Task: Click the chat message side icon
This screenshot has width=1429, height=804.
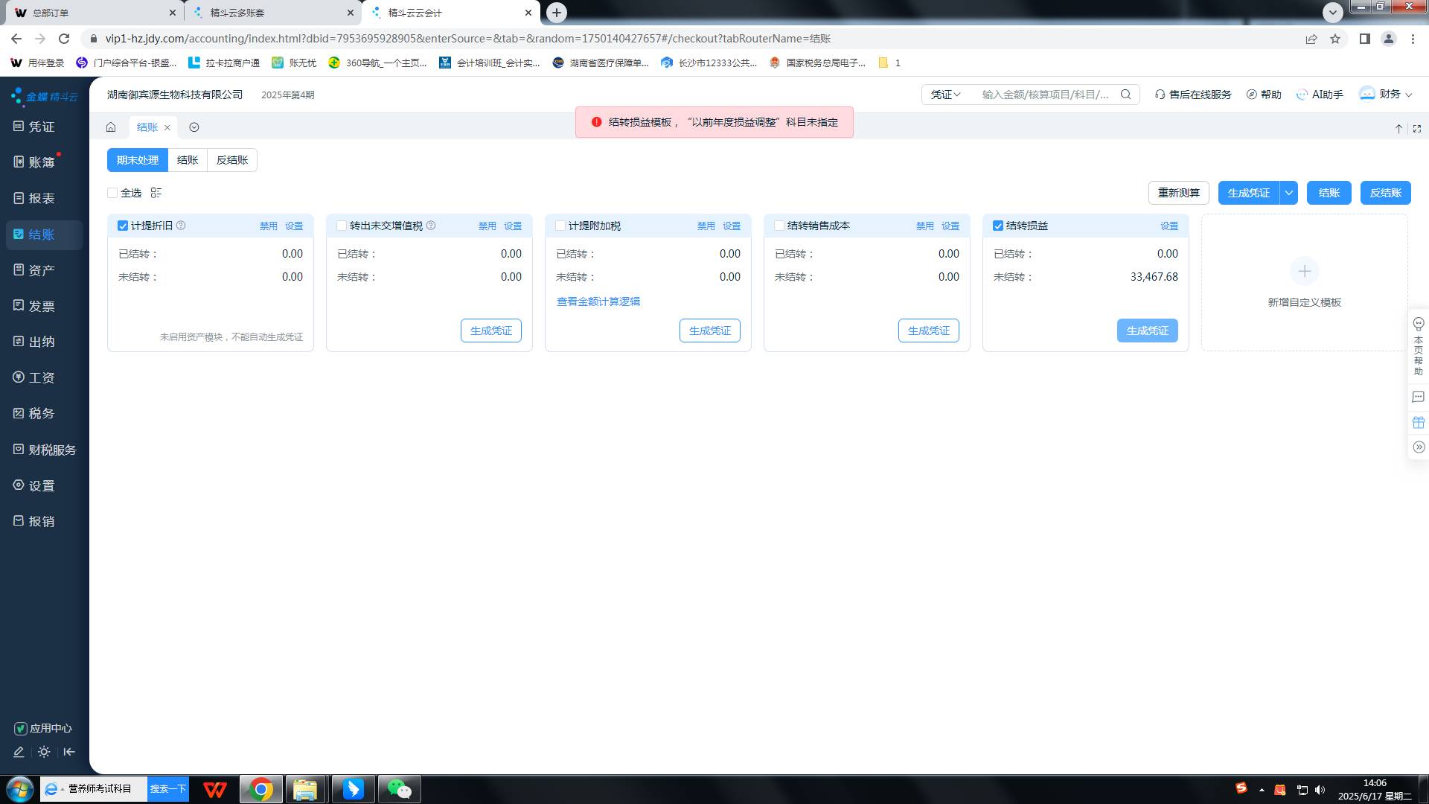Action: (x=1419, y=397)
